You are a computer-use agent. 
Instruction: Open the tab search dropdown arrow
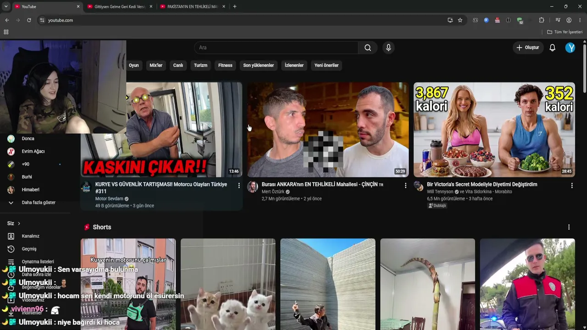(x=6, y=6)
